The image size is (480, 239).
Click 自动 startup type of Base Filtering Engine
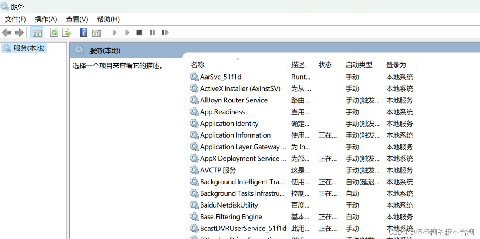352,217
